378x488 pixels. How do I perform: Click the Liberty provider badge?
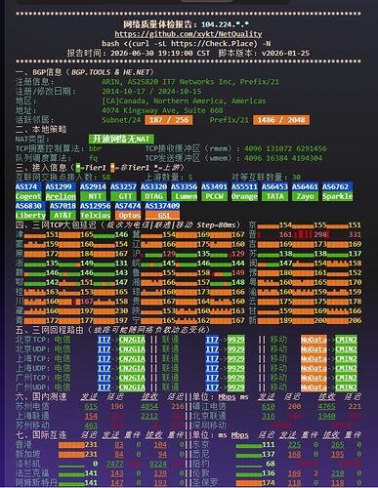(30, 216)
